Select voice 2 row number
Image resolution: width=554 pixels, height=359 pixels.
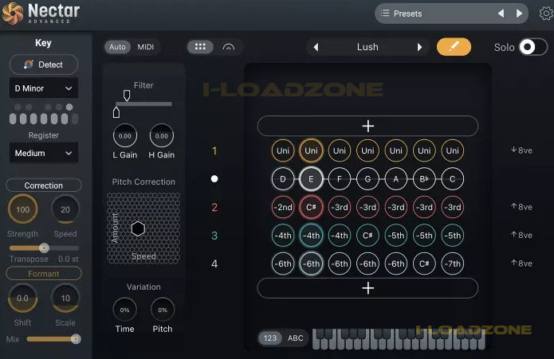pos(214,207)
